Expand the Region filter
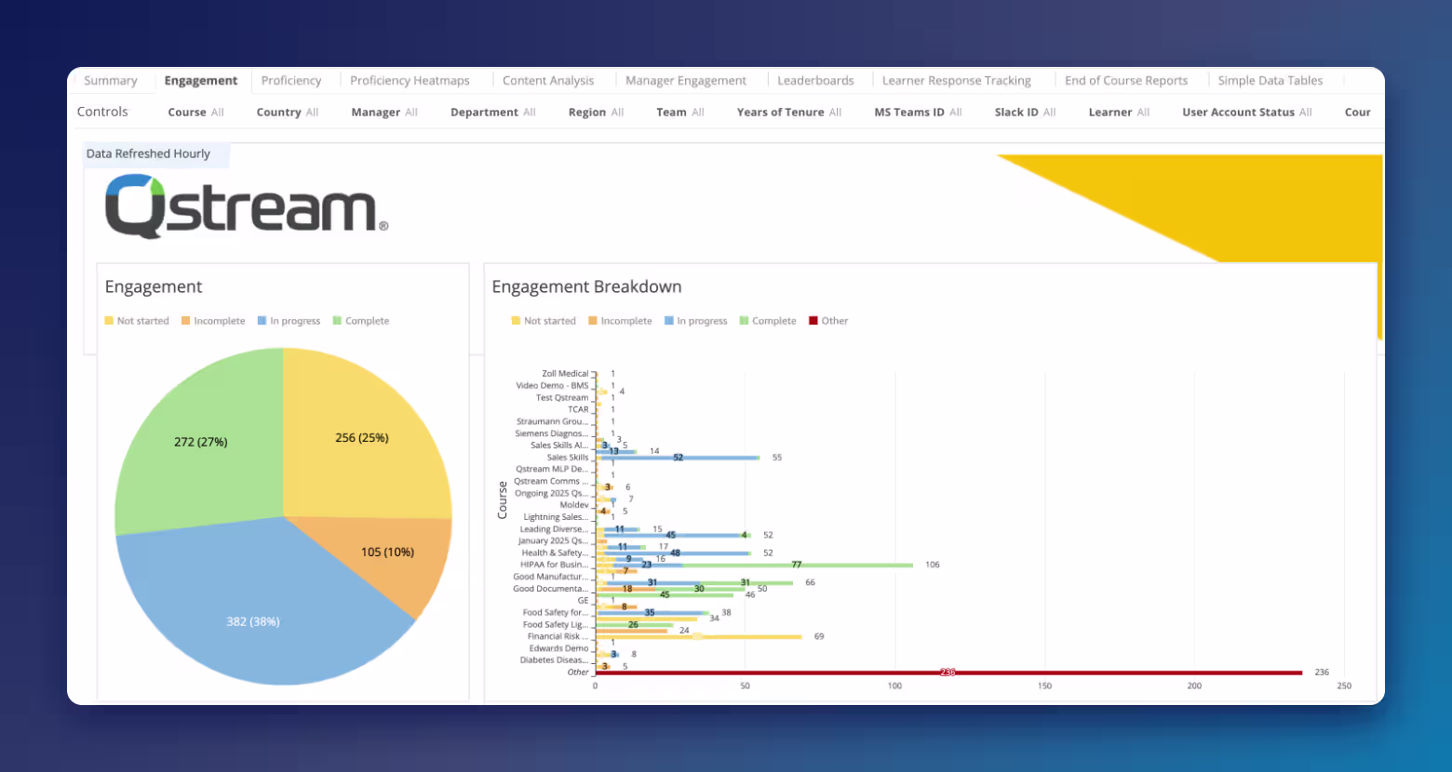The image size is (1452, 772). (x=596, y=113)
